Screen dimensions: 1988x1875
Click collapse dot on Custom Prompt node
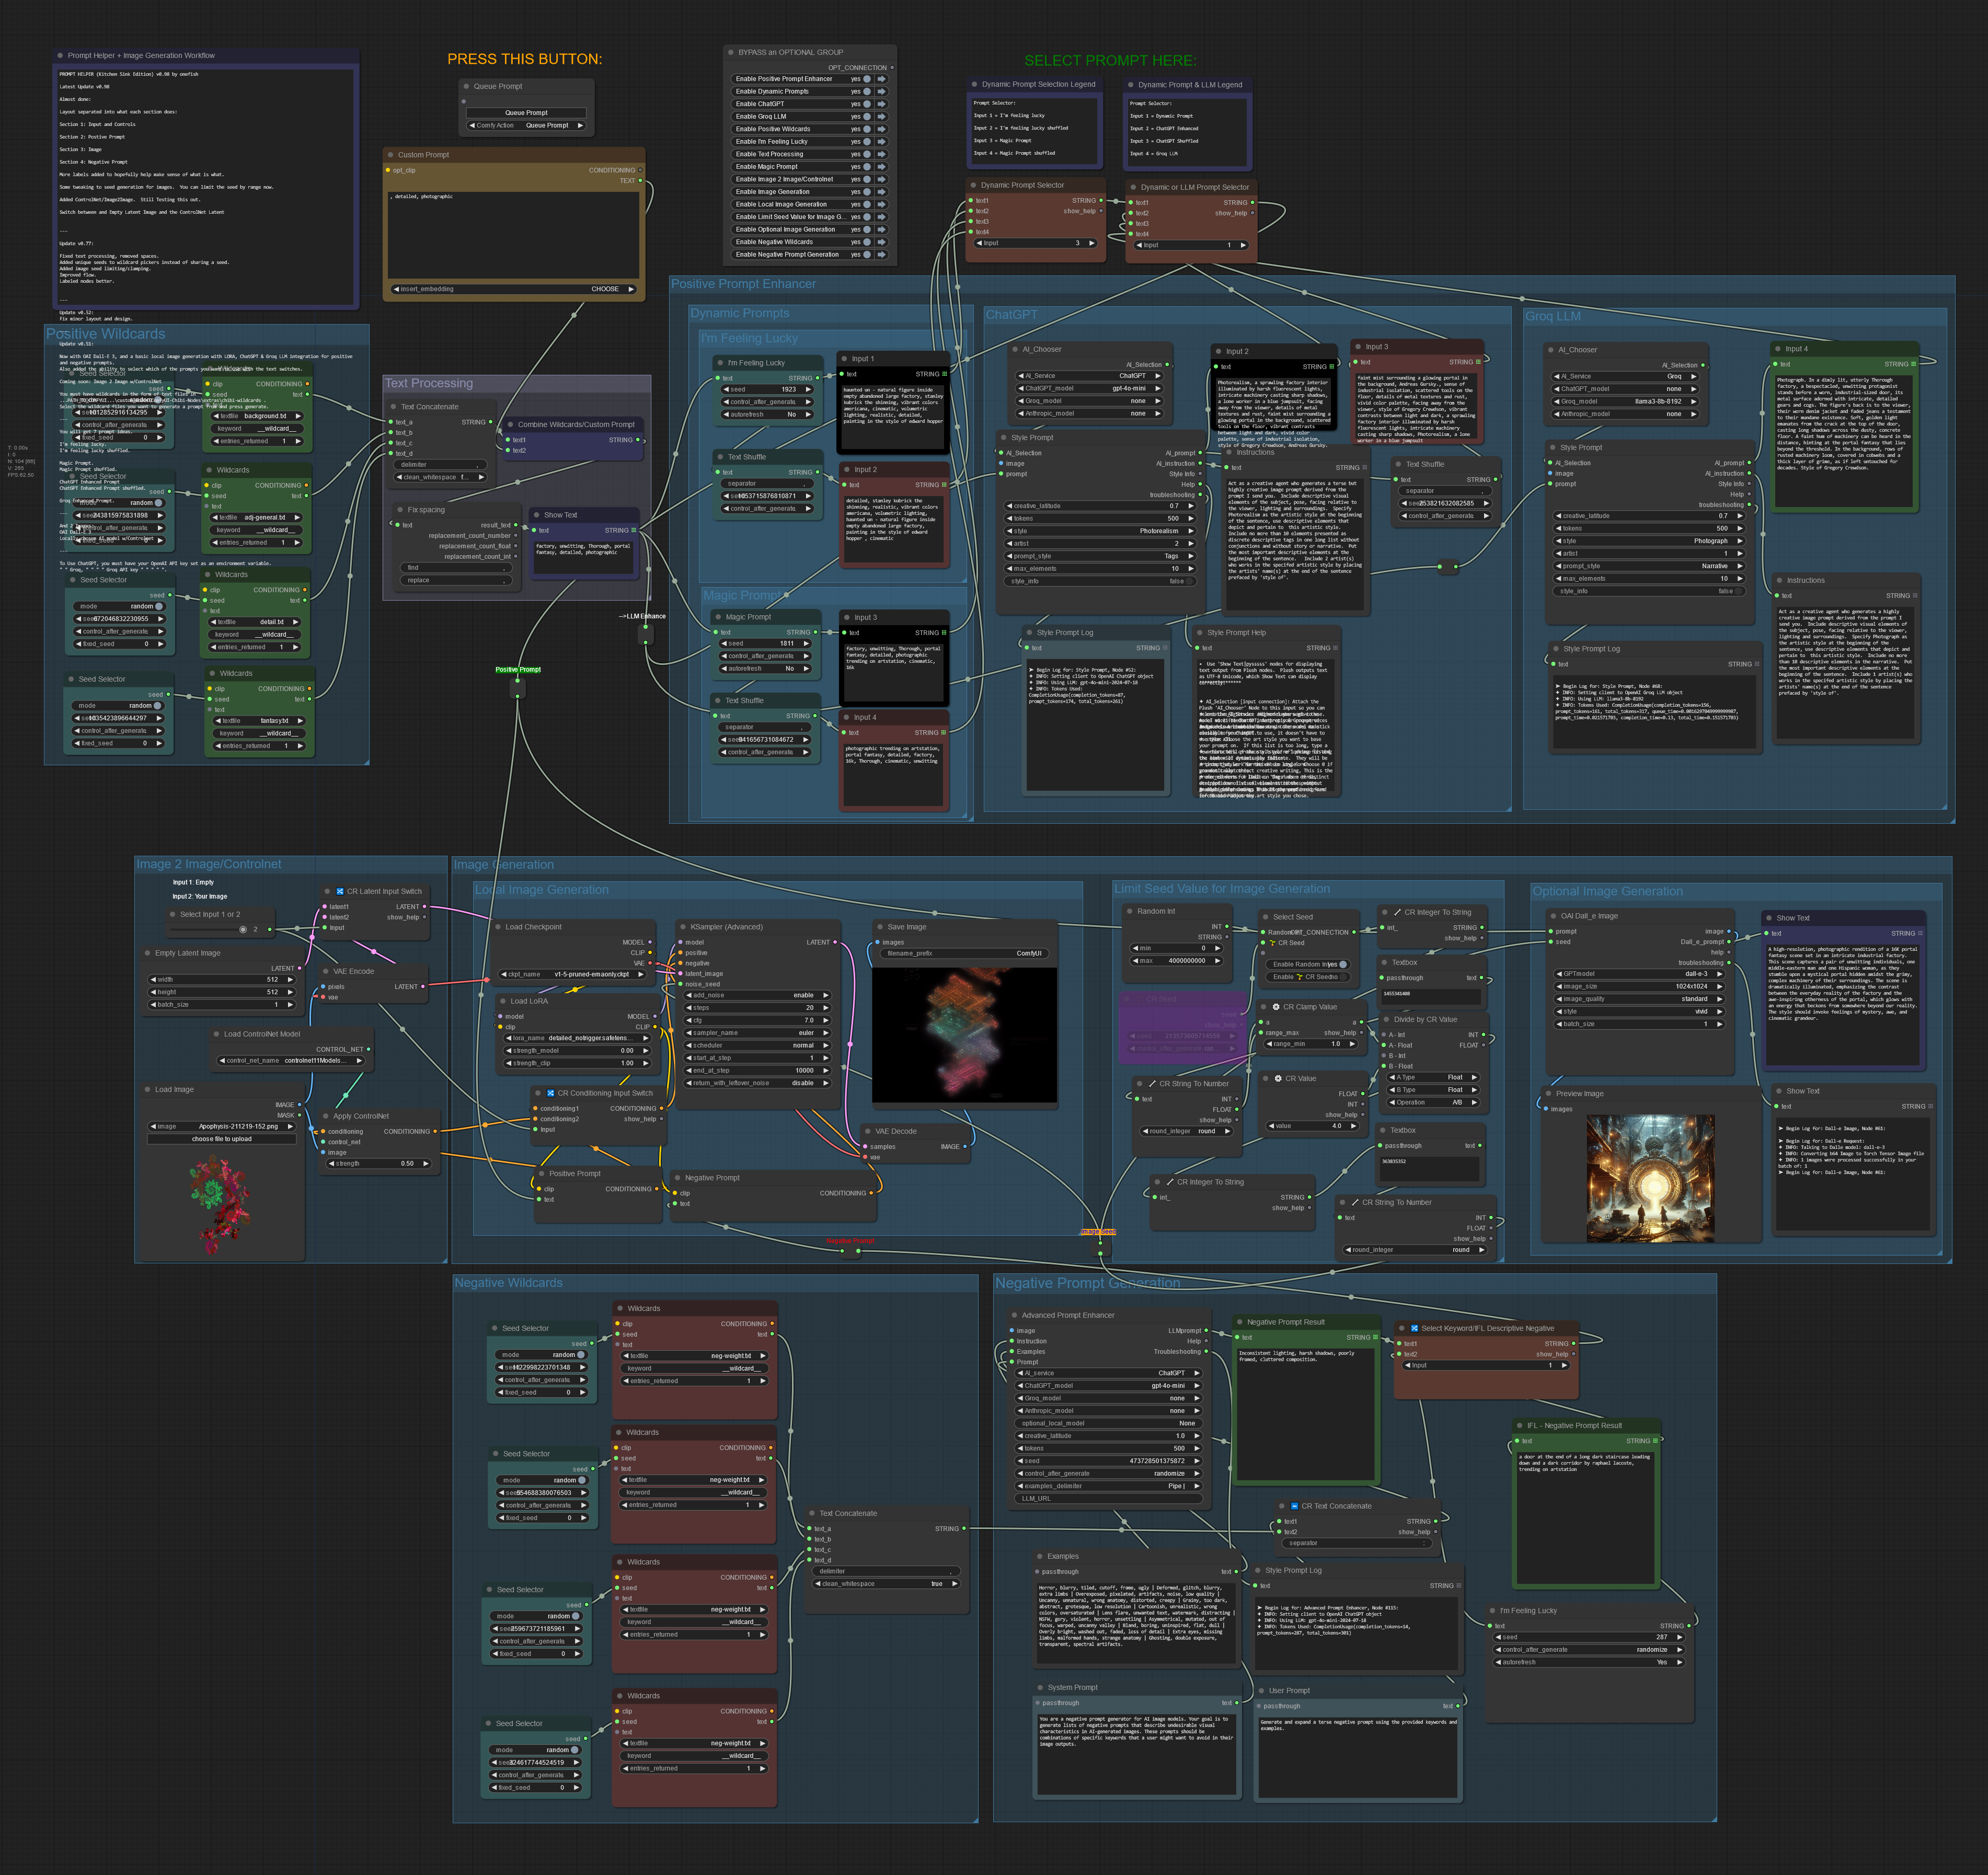click(x=391, y=155)
